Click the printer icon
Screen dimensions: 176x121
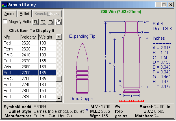point(58,22)
